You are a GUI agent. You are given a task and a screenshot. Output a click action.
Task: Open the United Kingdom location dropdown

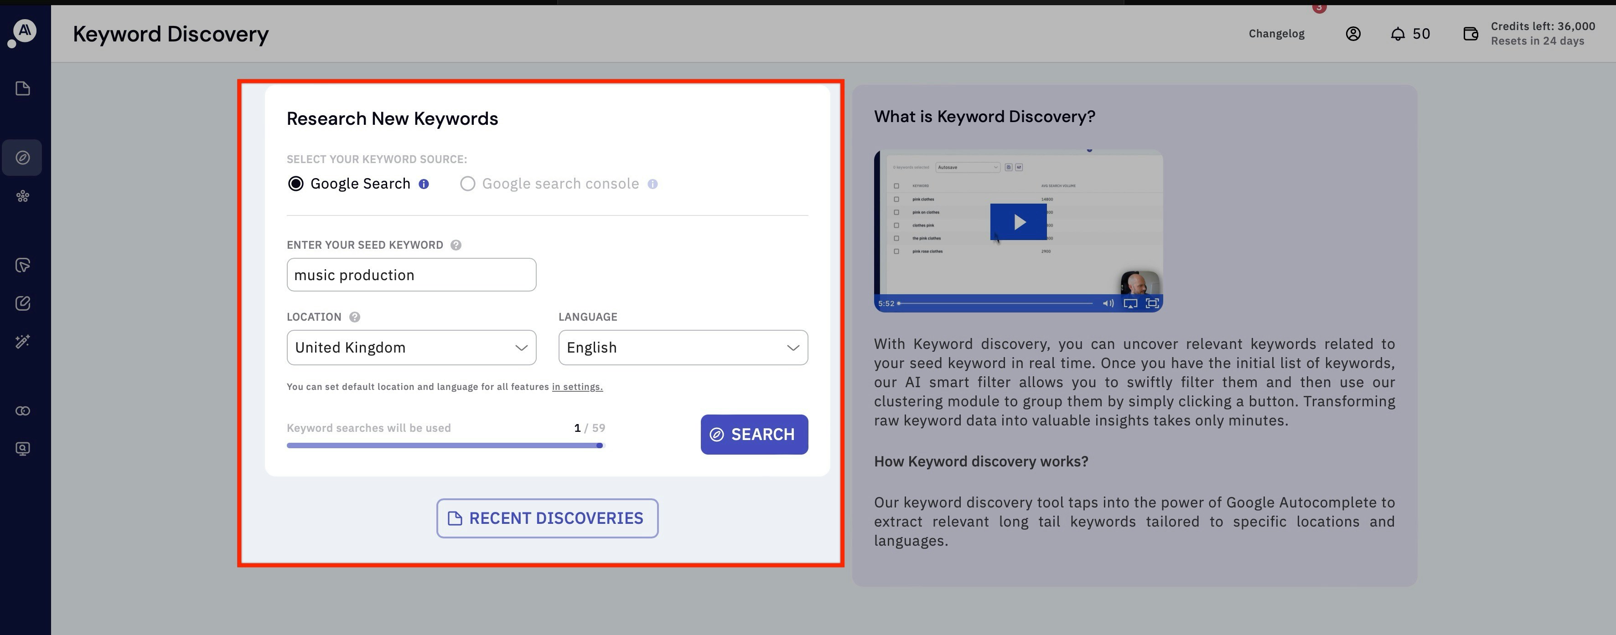(411, 347)
